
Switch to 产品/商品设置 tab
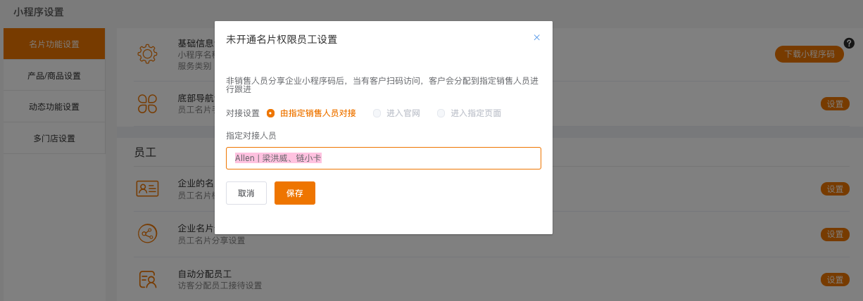54,76
